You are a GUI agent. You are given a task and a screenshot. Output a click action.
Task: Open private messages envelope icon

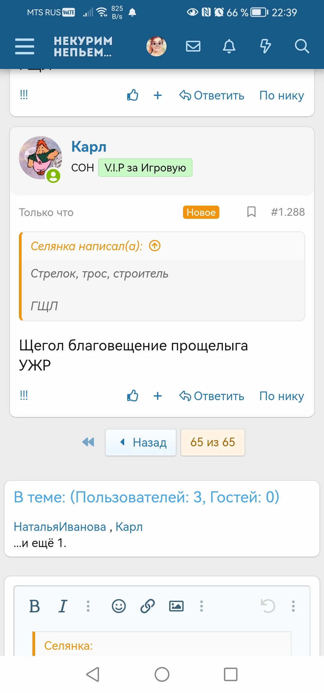click(x=193, y=46)
